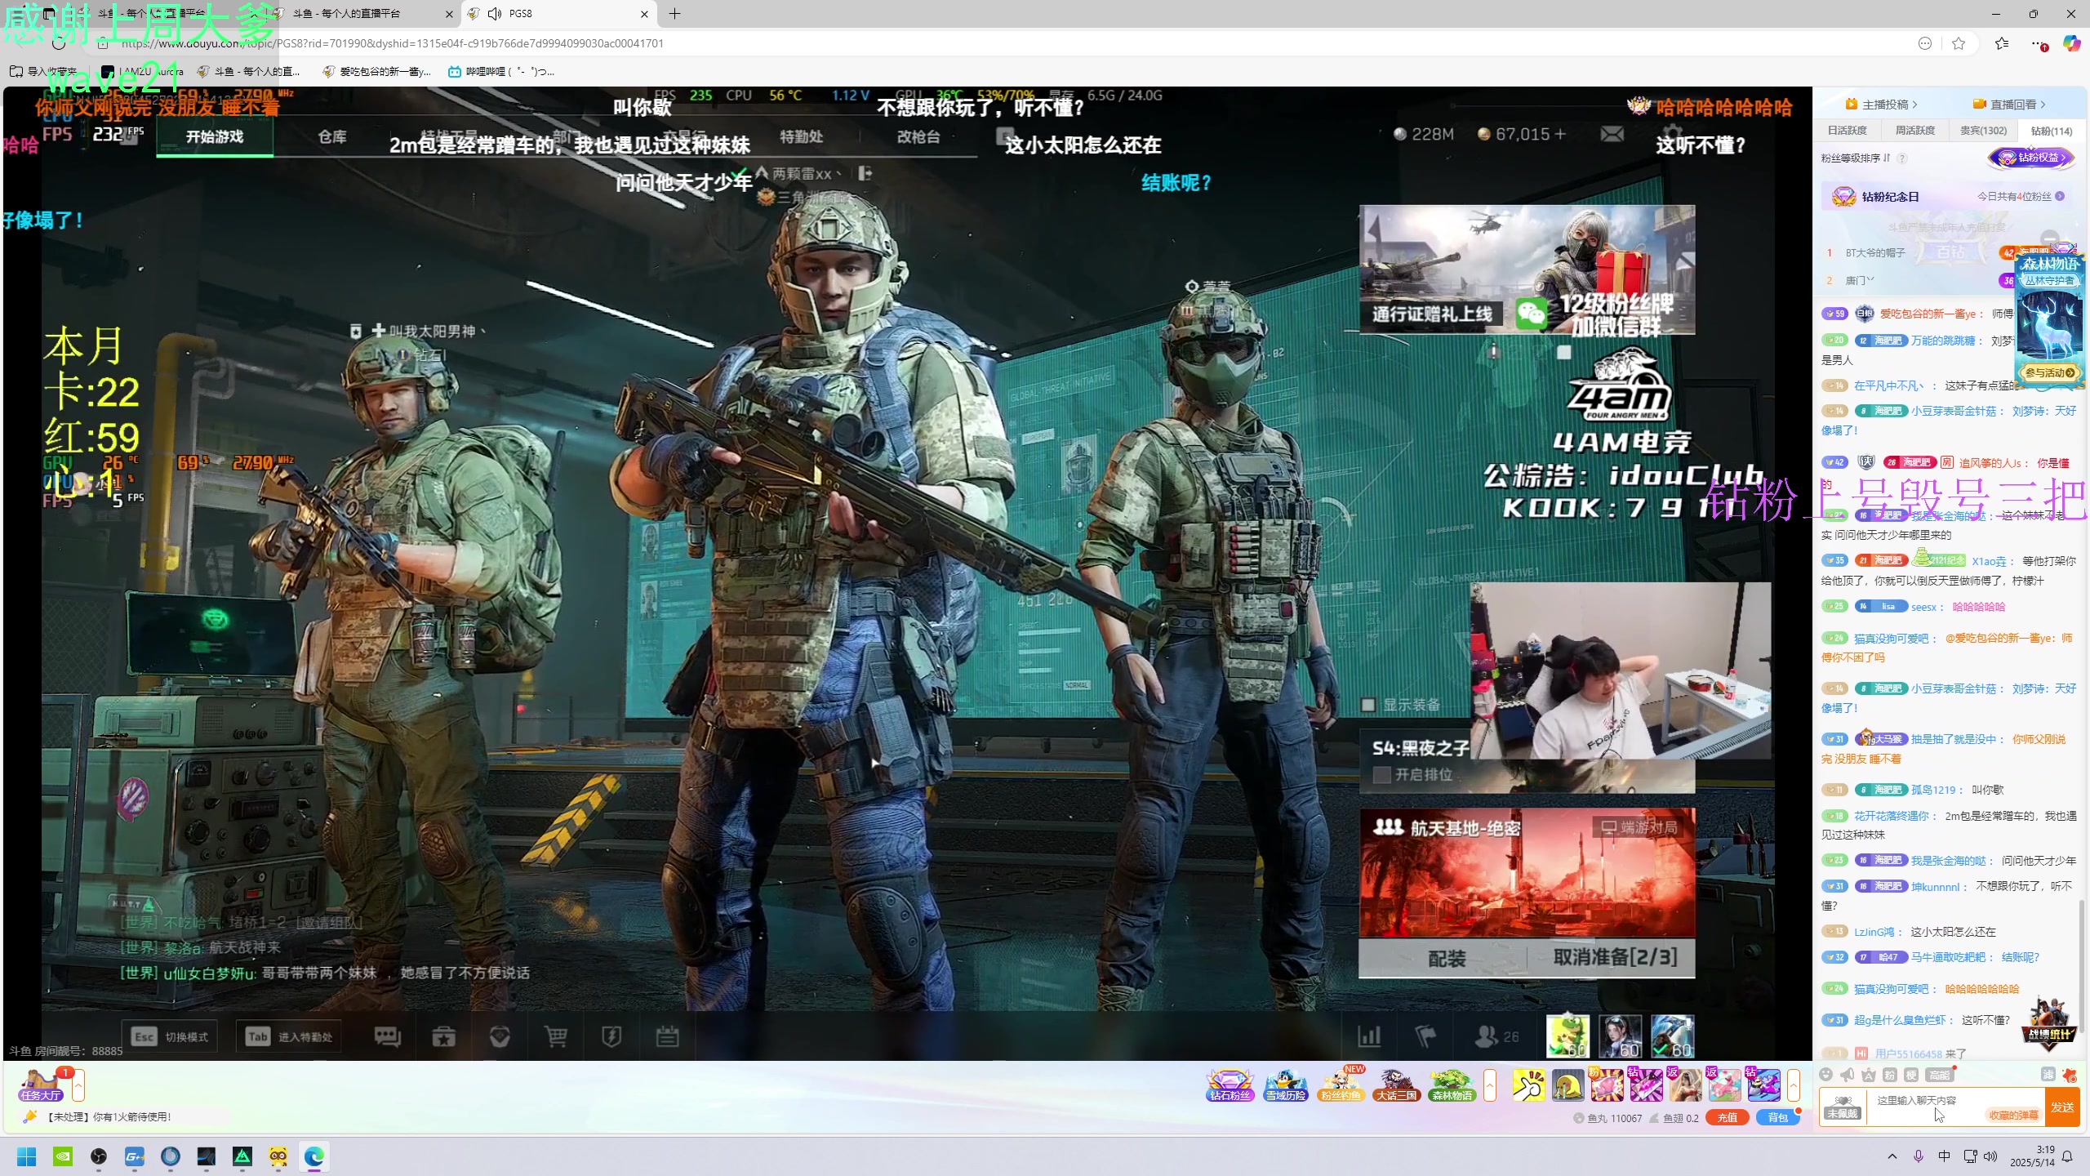Toggle the 显示装备 checkbox
The image size is (2090, 1176).
(1369, 705)
